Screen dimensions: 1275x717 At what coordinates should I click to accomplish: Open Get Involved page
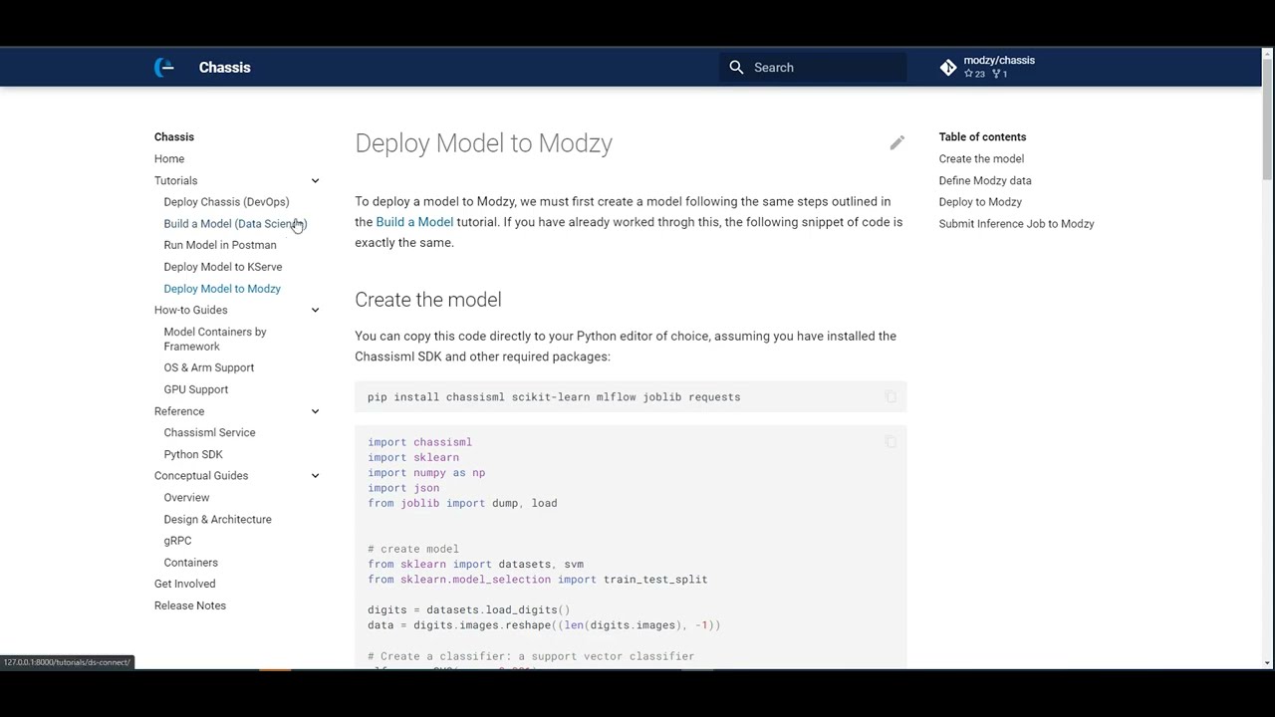pyautogui.click(x=184, y=585)
